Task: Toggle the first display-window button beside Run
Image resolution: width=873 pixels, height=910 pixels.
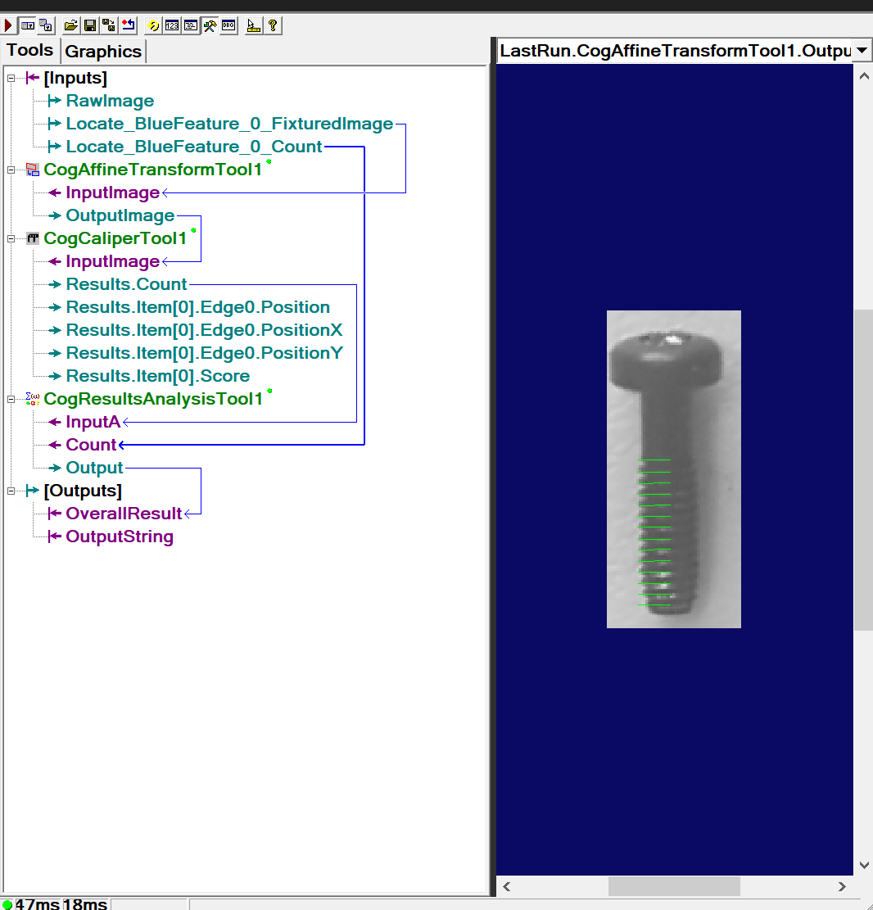Action: (x=27, y=25)
